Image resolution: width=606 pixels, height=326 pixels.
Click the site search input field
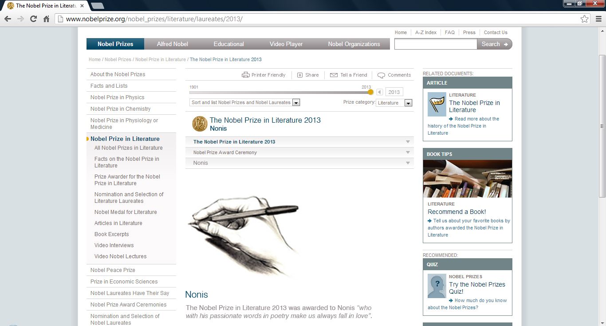436,44
